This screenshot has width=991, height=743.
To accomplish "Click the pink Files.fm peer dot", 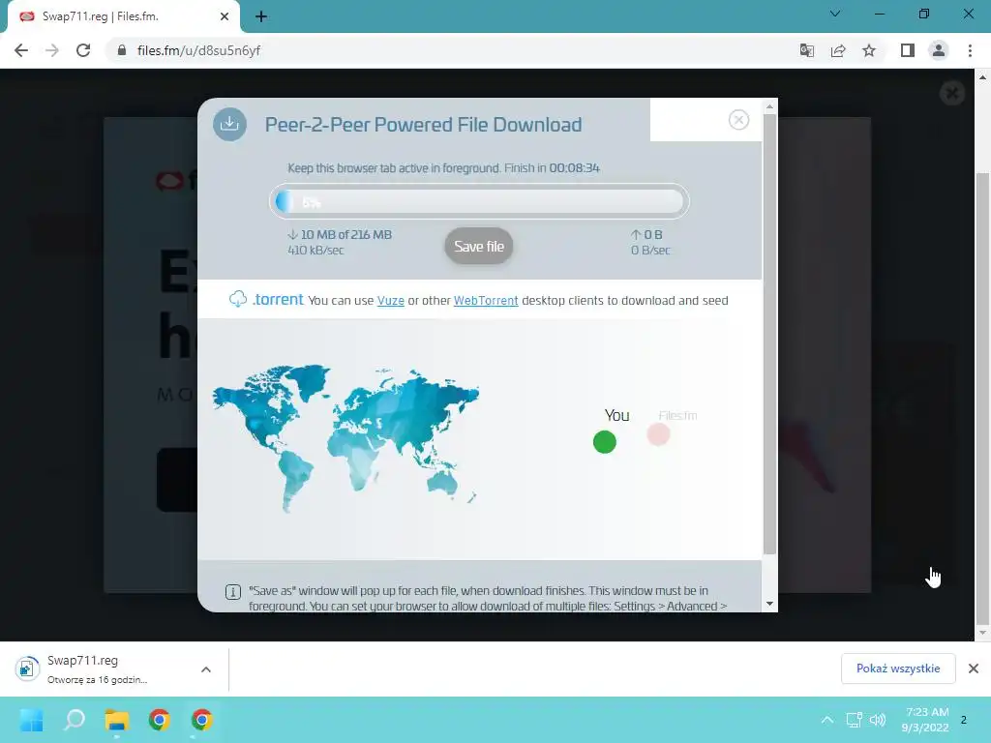I will pos(658,434).
